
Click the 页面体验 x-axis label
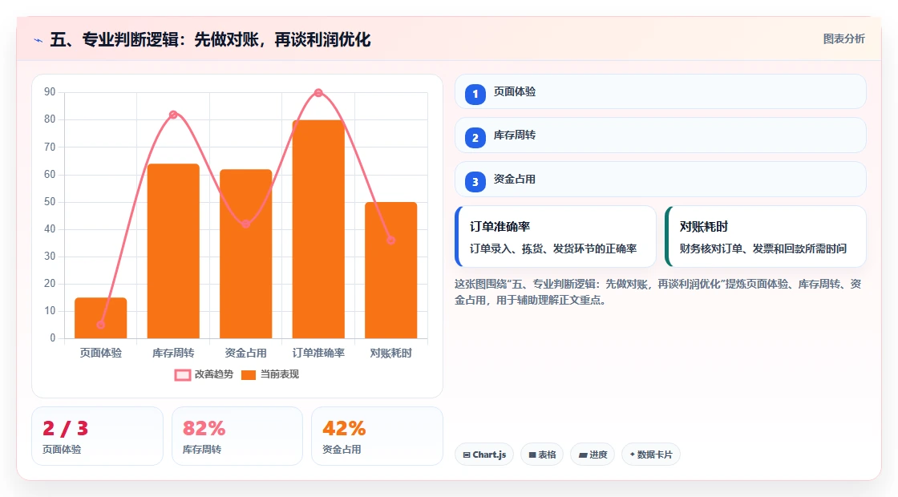(x=101, y=354)
